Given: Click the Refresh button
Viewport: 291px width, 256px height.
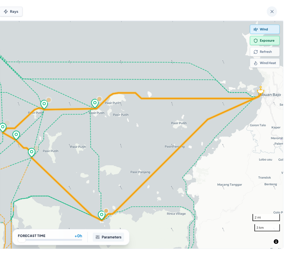Looking at the screenshot, I should (x=265, y=52).
